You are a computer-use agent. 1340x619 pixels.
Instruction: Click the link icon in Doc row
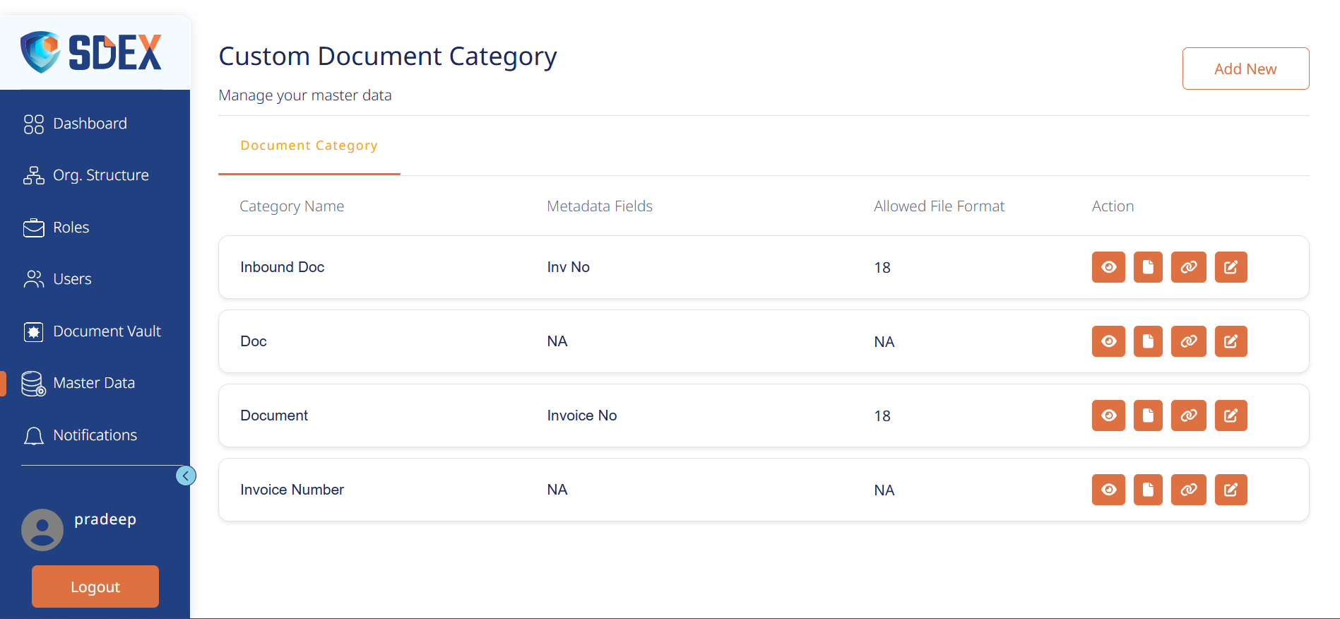1188,341
